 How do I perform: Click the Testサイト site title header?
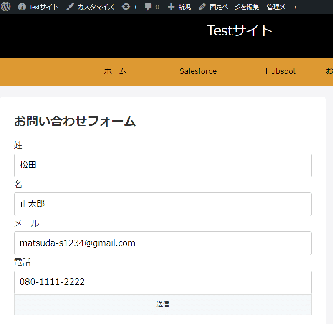[x=239, y=30]
